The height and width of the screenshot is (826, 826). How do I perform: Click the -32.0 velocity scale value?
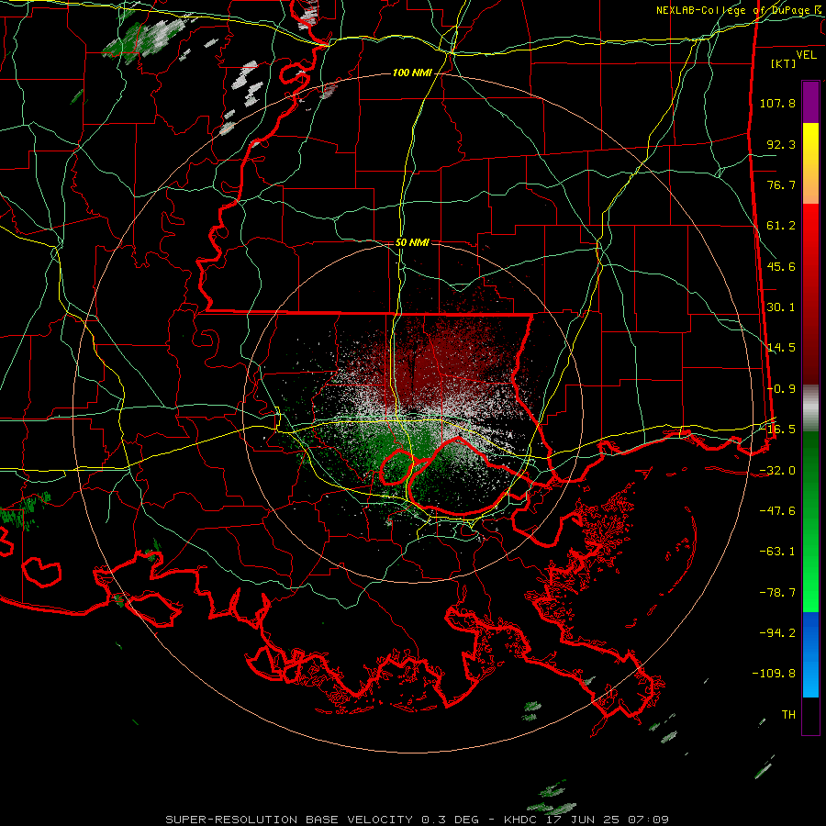pyautogui.click(x=777, y=471)
